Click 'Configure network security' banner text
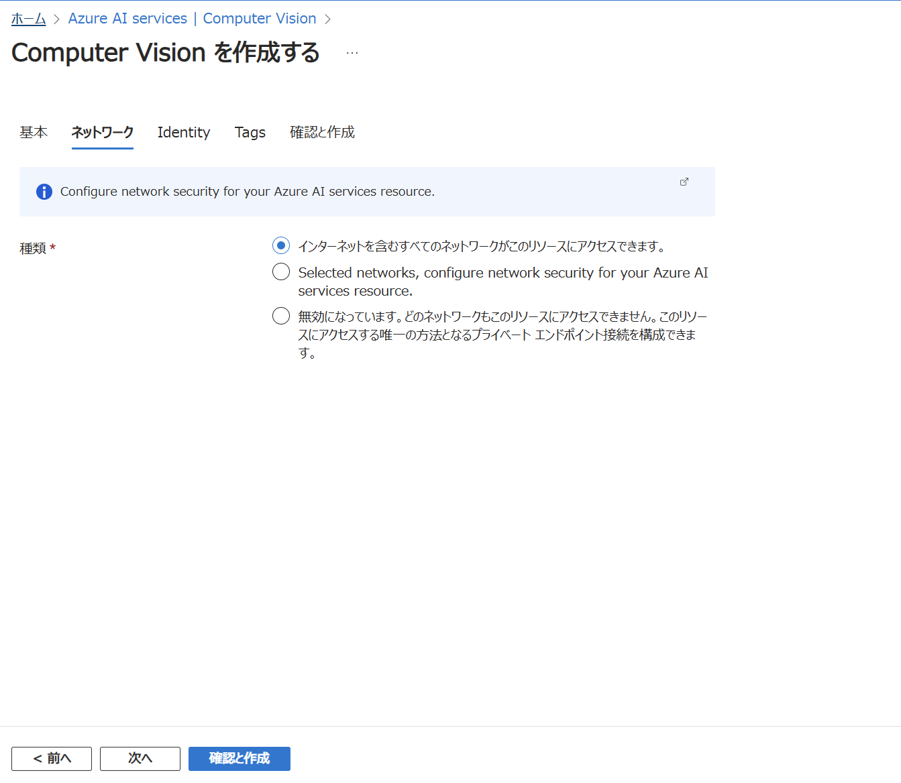 pos(248,192)
